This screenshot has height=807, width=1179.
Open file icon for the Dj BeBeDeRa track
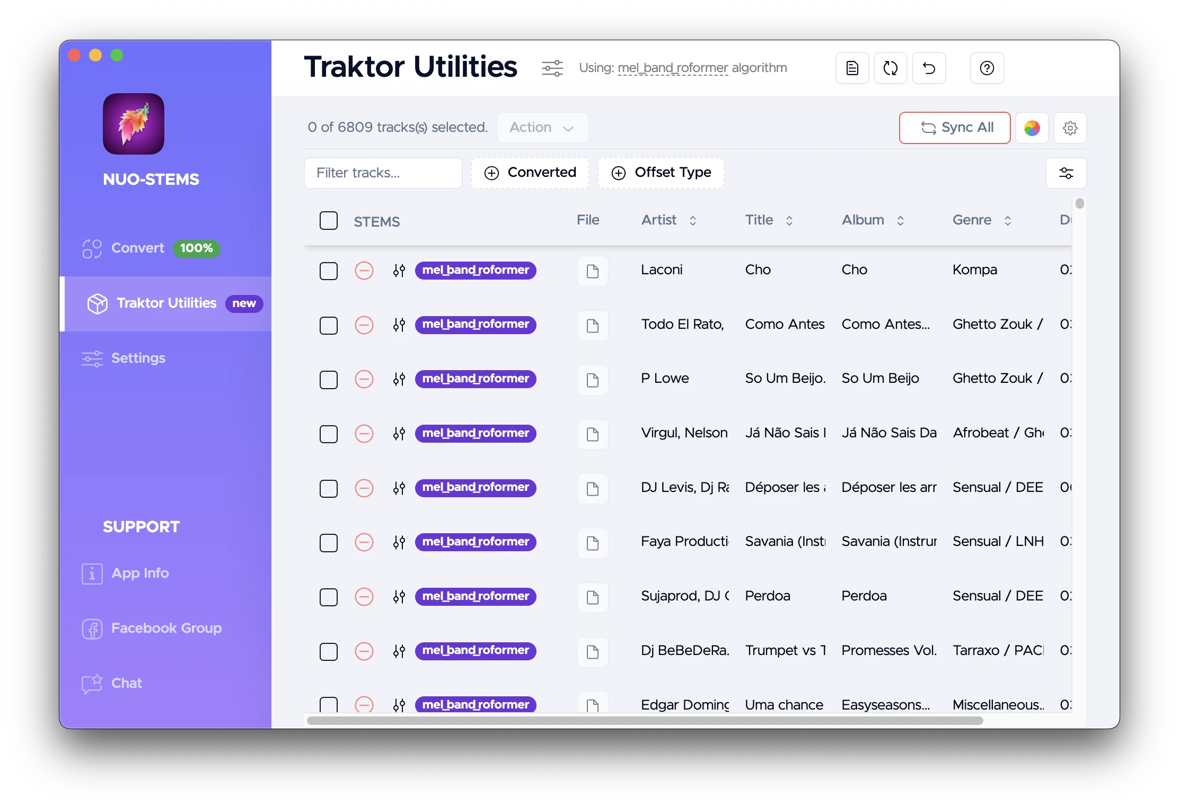pyautogui.click(x=593, y=651)
